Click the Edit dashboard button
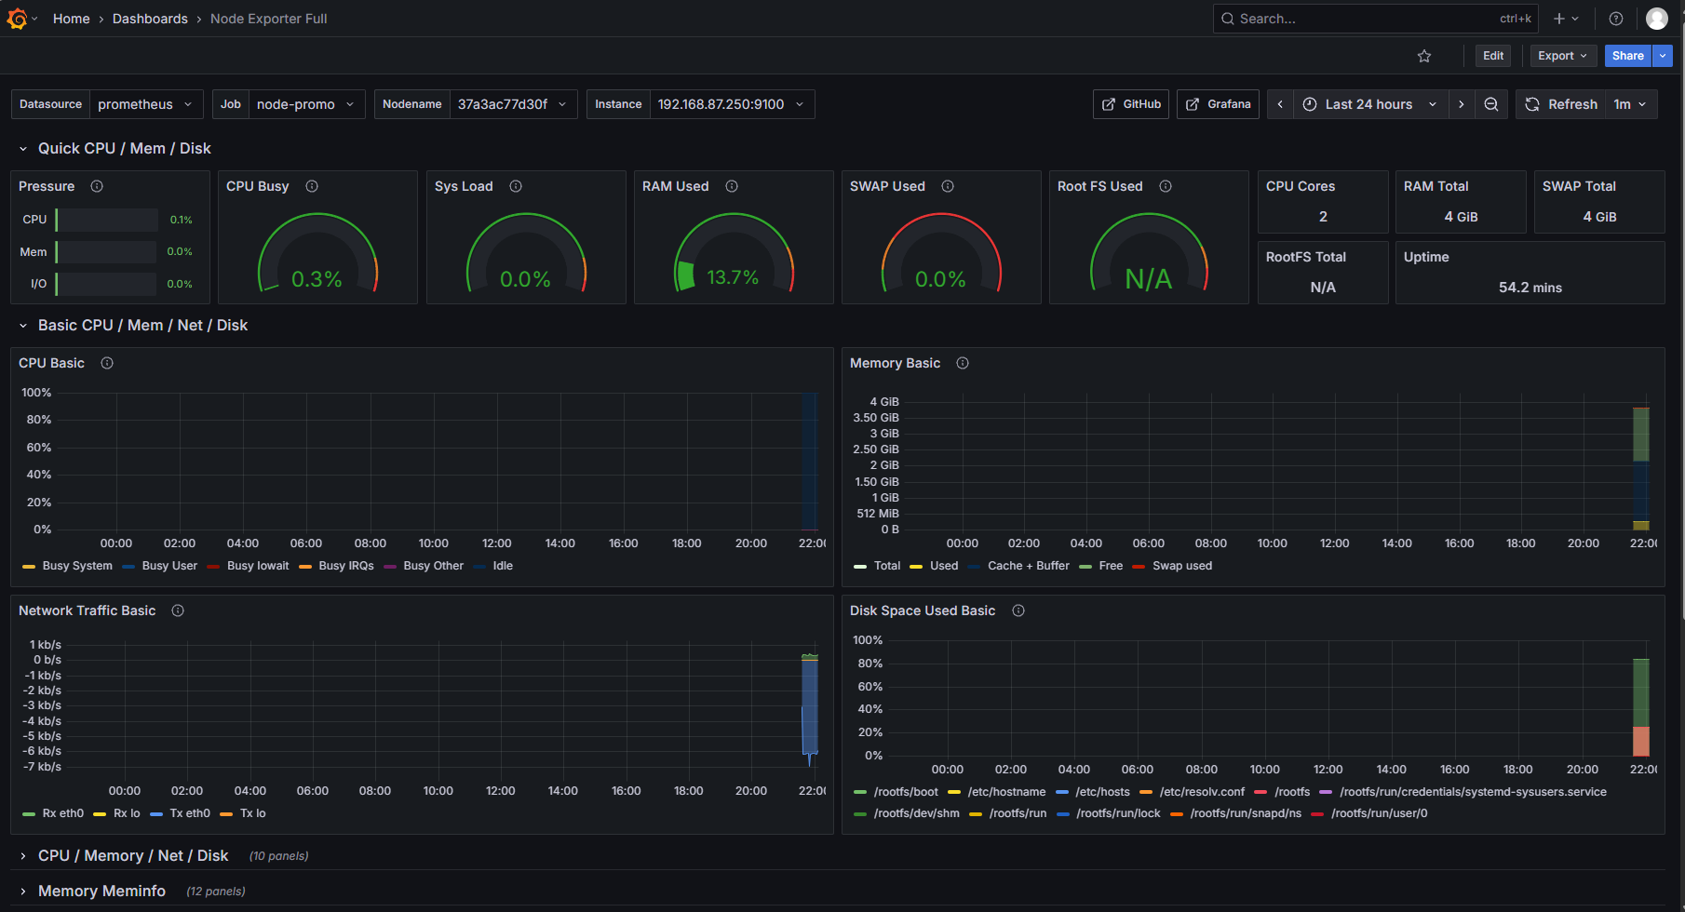The width and height of the screenshot is (1685, 912). tap(1492, 56)
